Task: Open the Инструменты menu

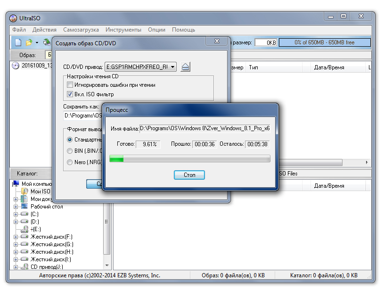Action: click(123, 30)
